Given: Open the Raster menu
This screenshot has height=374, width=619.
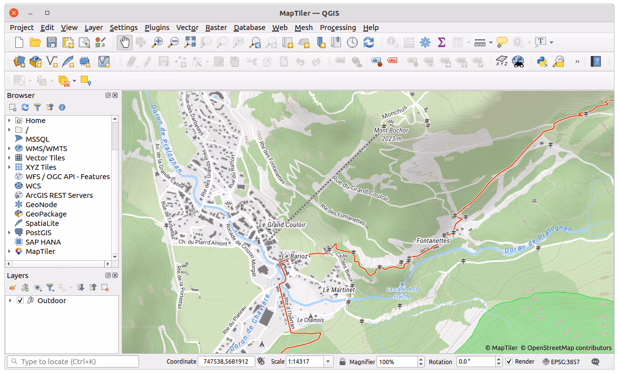Looking at the screenshot, I should 216,28.
